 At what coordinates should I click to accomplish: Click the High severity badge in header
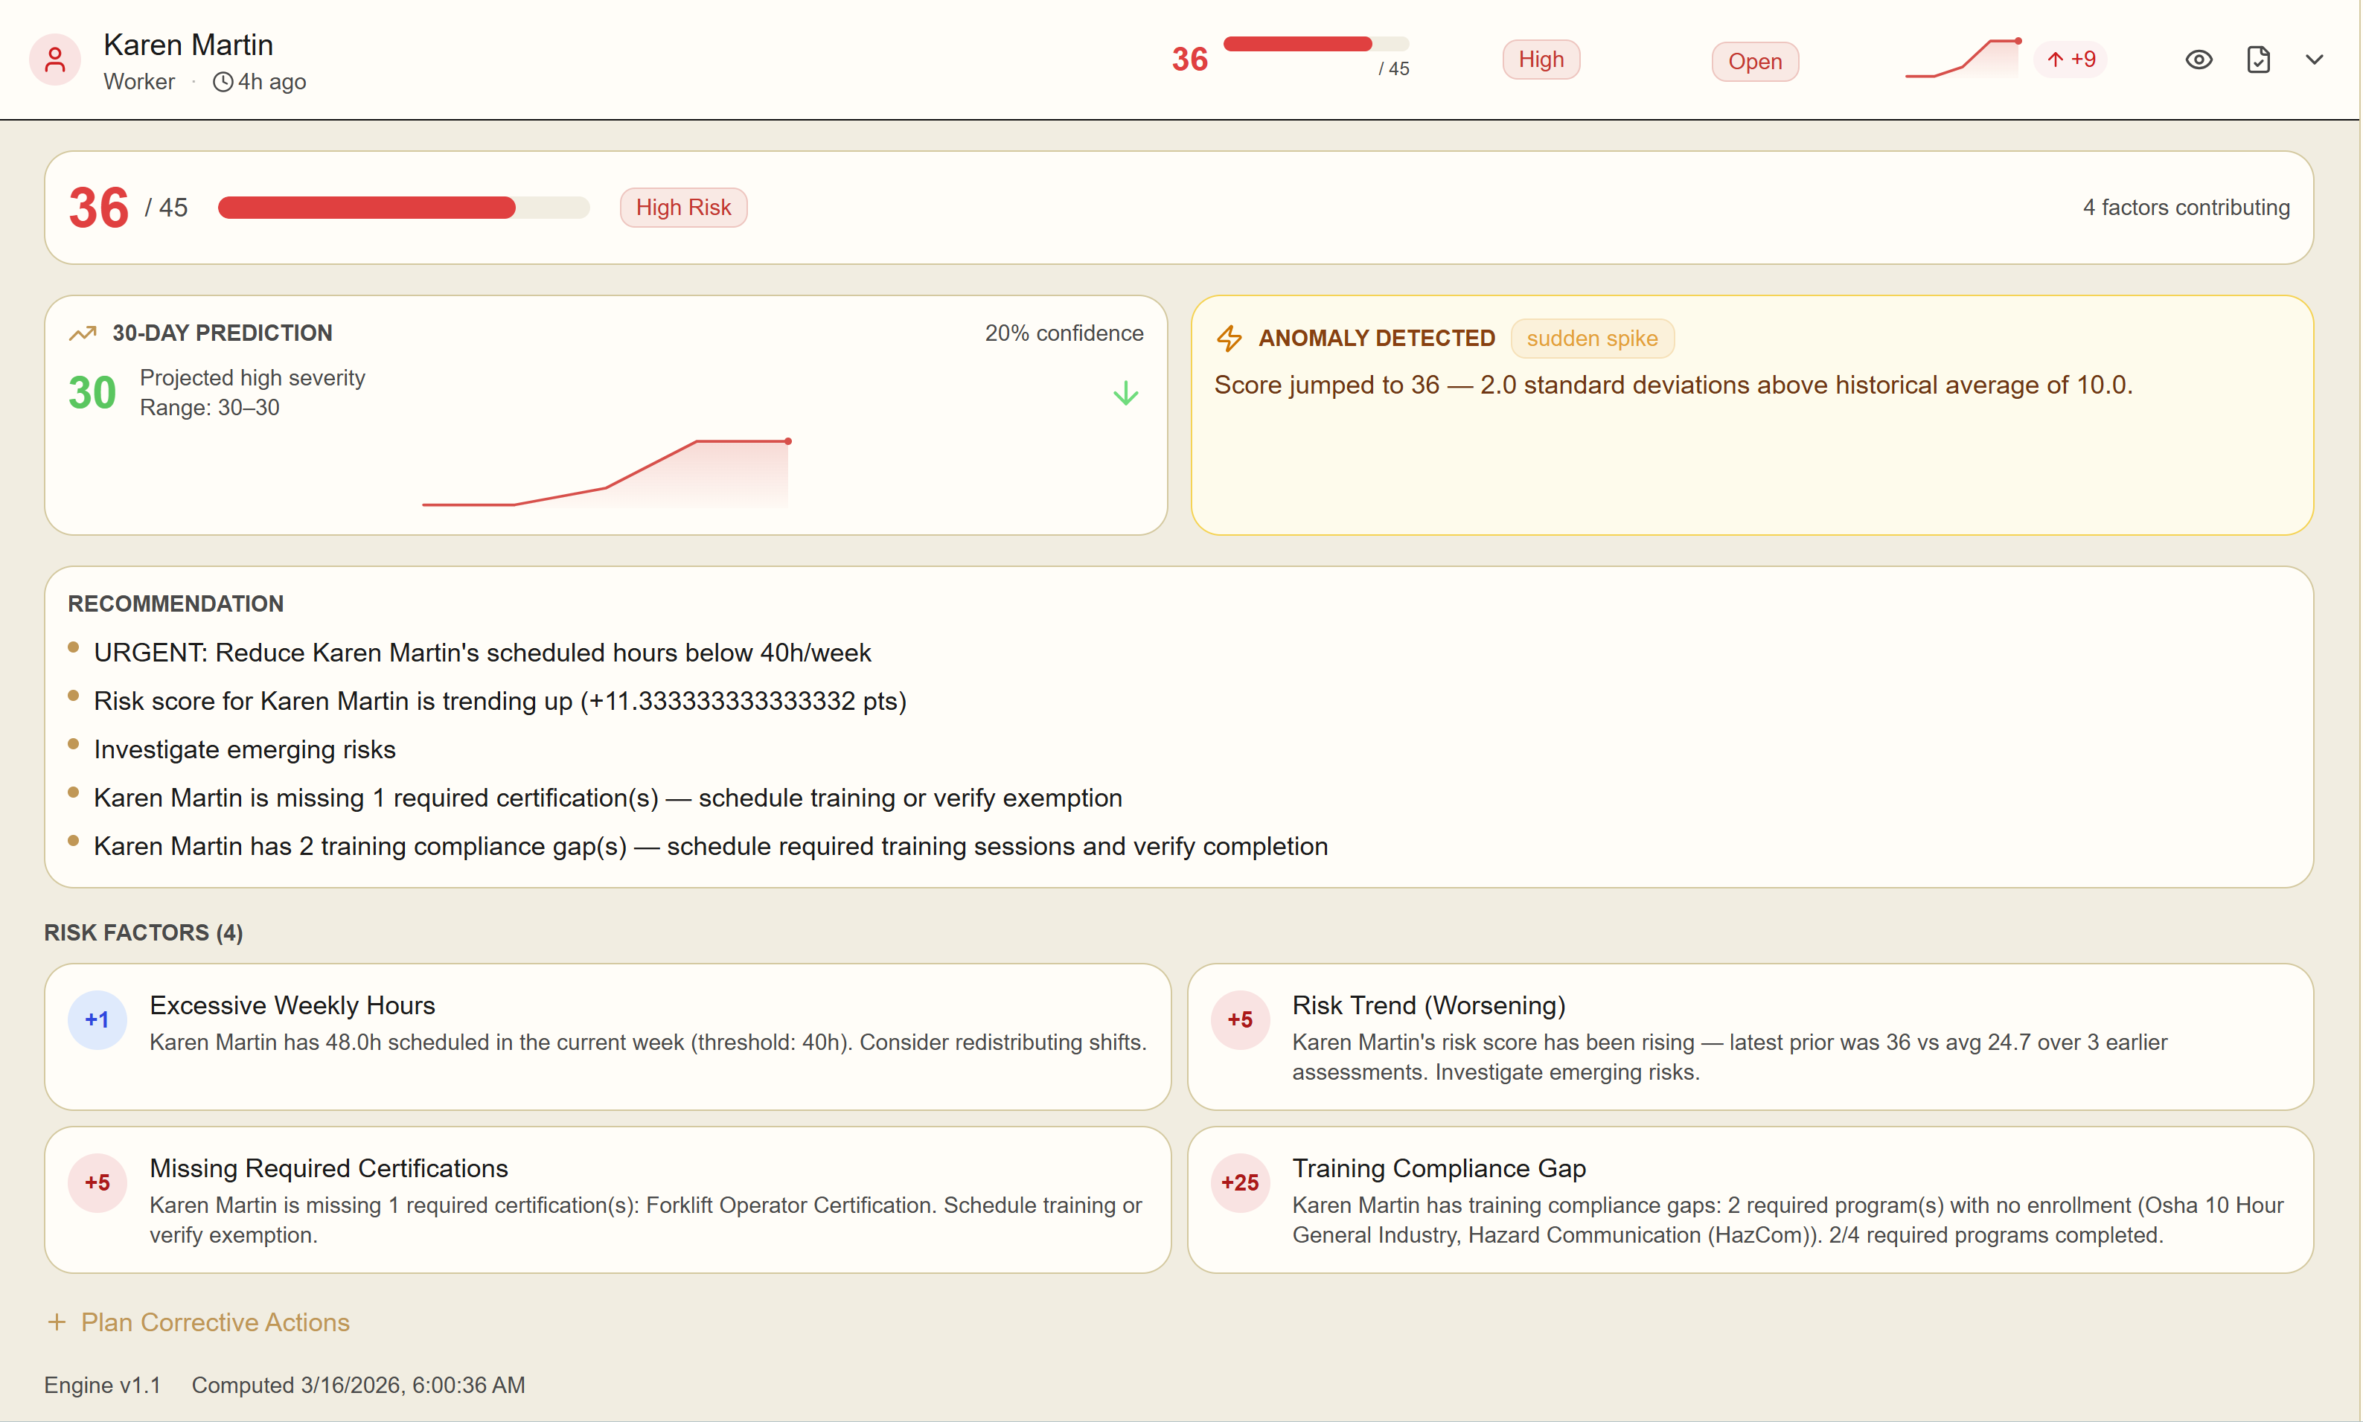[x=1540, y=60]
